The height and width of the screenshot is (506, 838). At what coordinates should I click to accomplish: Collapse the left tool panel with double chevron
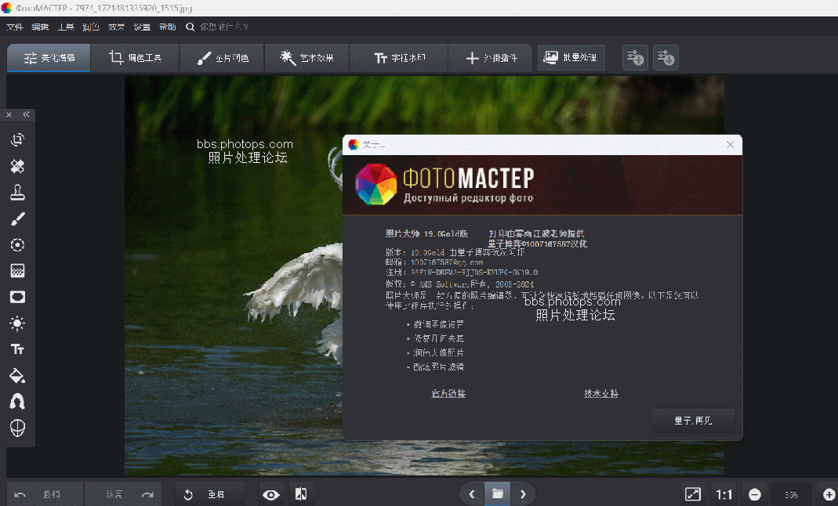click(x=26, y=114)
